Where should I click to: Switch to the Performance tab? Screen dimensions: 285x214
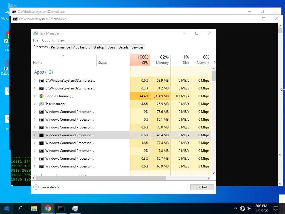coord(60,47)
